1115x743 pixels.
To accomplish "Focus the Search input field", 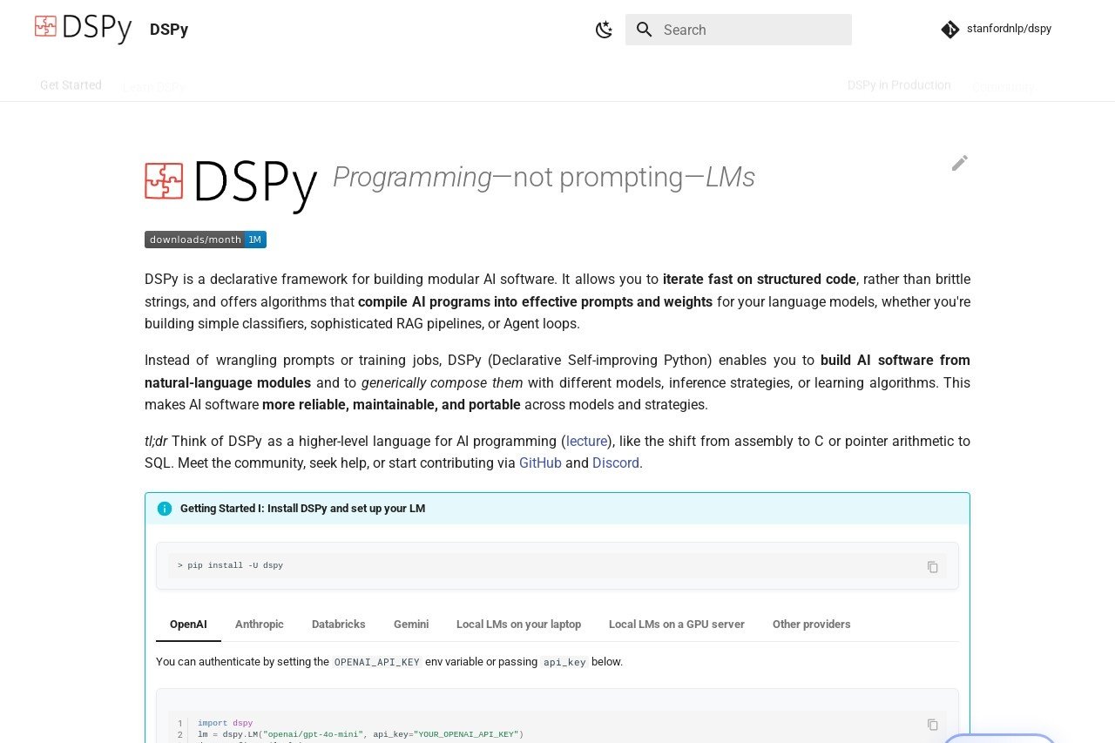I will [x=739, y=30].
